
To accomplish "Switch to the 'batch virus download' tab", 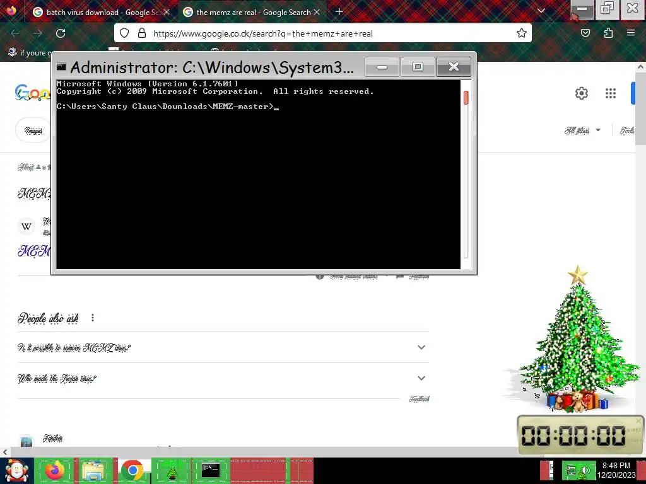I will [96, 13].
